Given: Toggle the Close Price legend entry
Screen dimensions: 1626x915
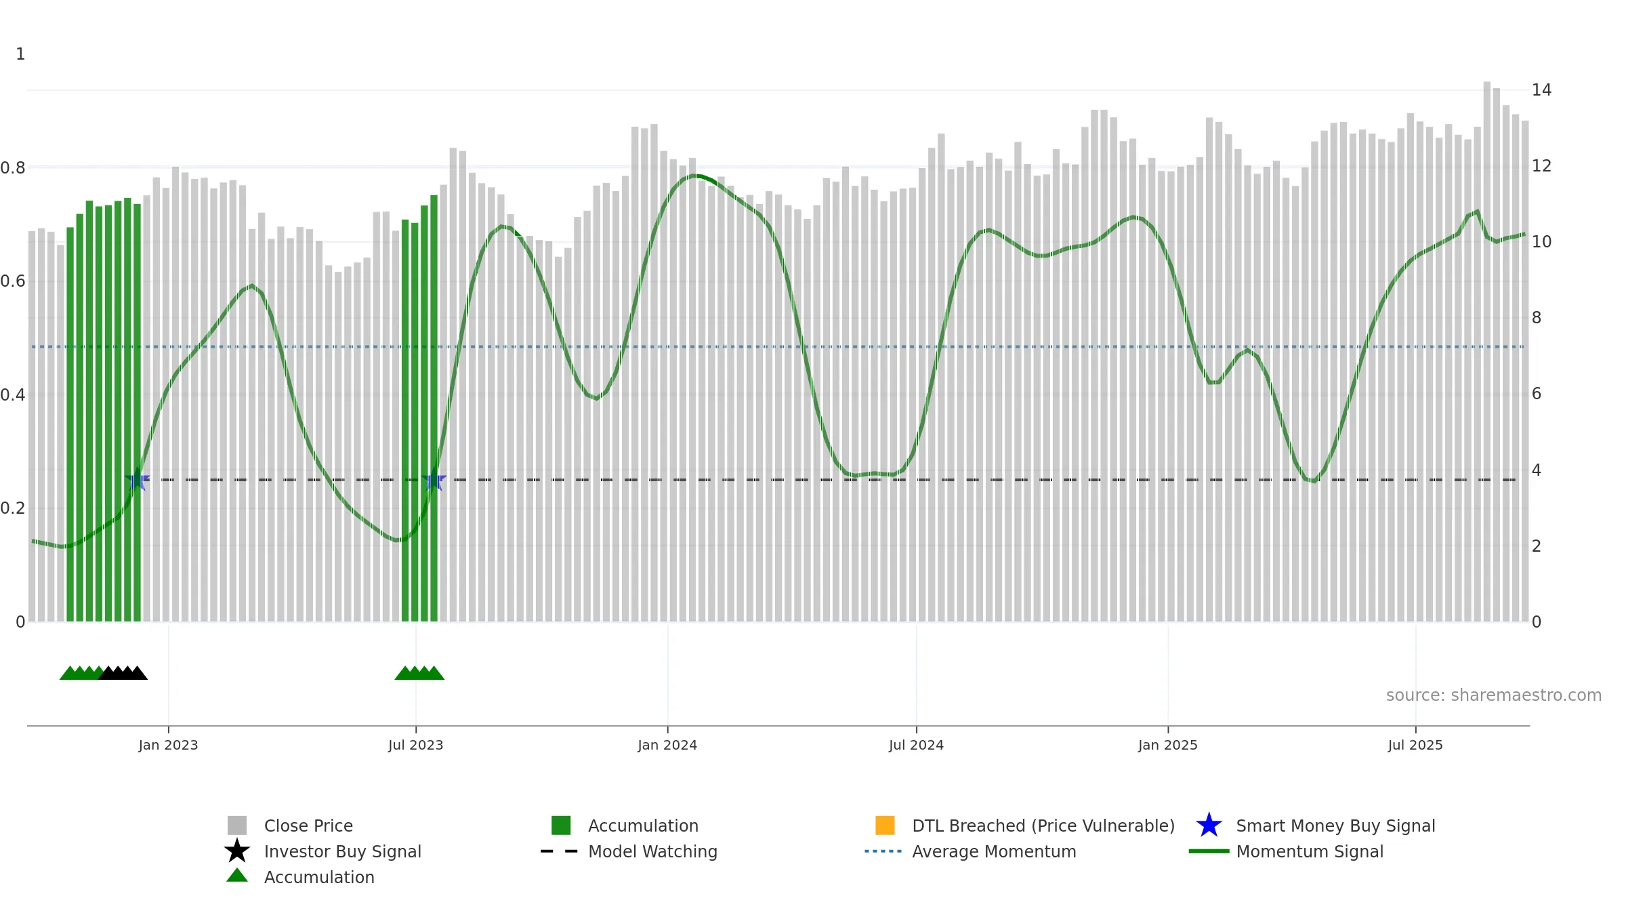Looking at the screenshot, I should pos(290,826).
